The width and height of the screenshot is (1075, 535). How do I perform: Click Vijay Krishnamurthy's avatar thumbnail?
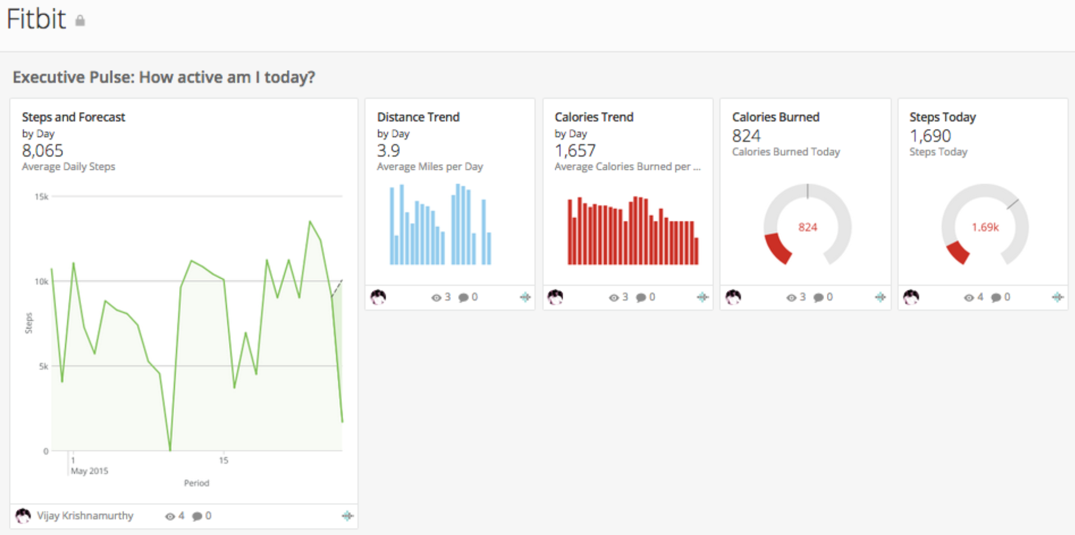point(22,515)
